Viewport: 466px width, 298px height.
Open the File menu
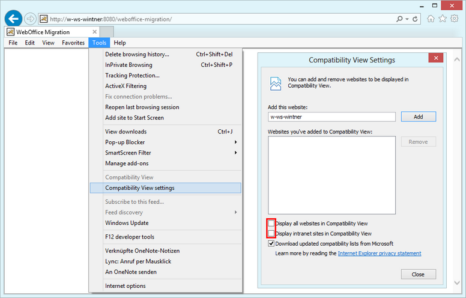(13, 43)
